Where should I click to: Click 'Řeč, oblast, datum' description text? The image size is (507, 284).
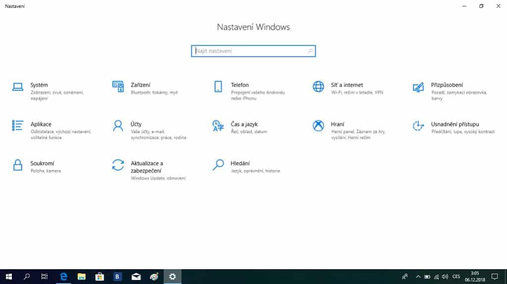(x=249, y=132)
